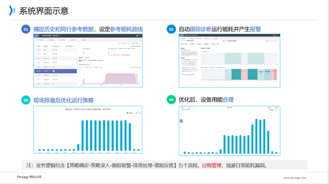This screenshot has height=184, width=329.
Task: Click the pink legend marker above the line chart
Action: click(x=131, y=67)
